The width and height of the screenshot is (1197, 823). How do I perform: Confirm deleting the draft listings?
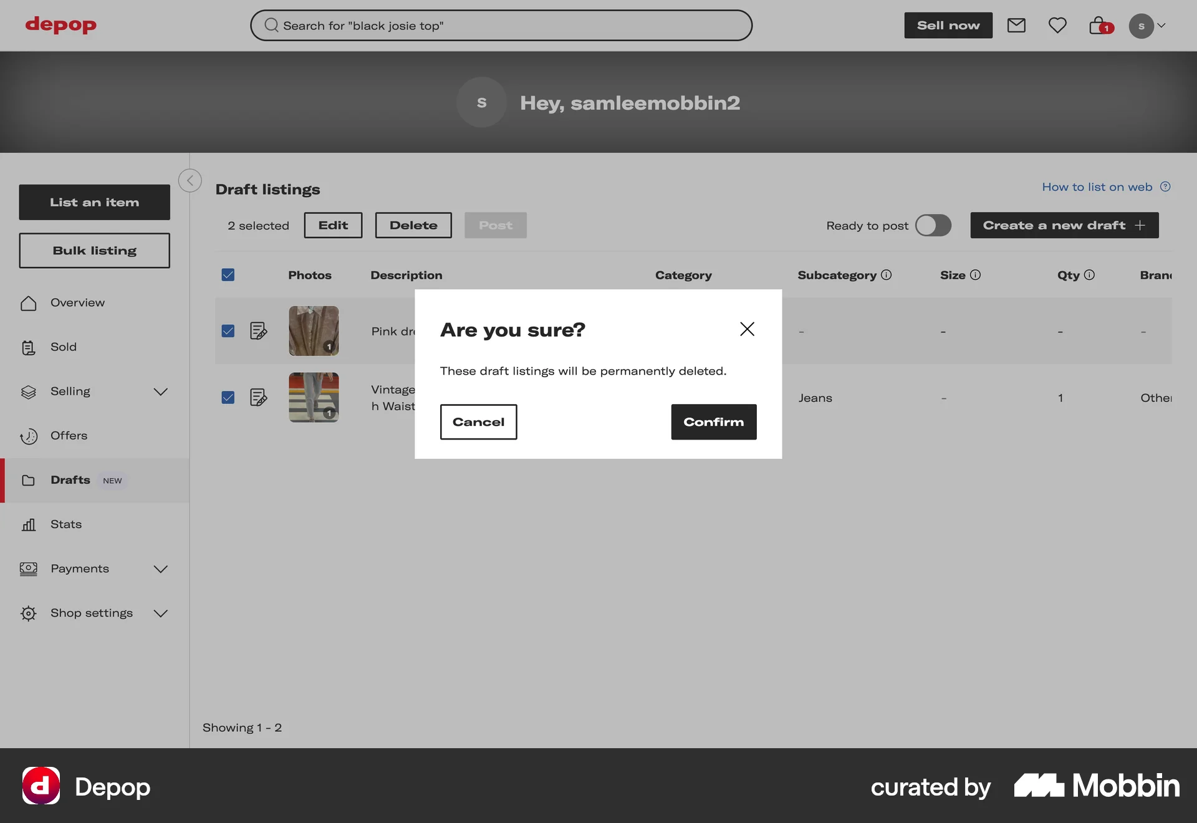click(x=713, y=422)
